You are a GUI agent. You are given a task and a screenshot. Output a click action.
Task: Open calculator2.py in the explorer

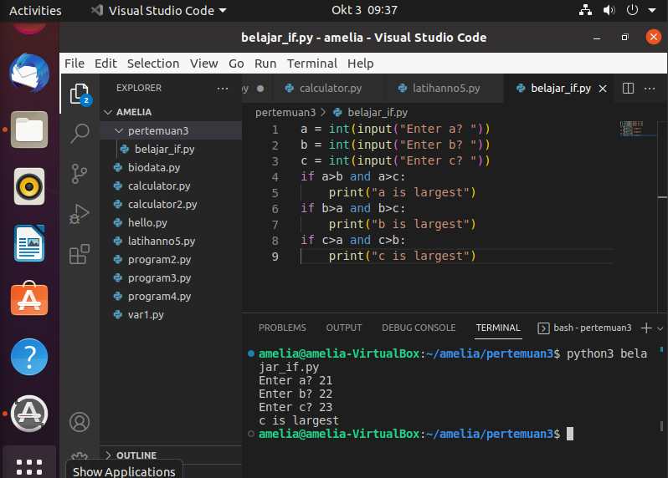171,204
